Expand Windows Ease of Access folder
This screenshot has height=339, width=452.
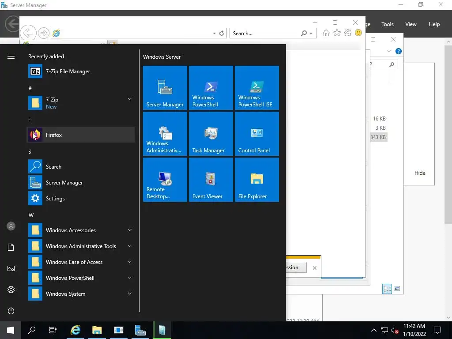coord(81,262)
